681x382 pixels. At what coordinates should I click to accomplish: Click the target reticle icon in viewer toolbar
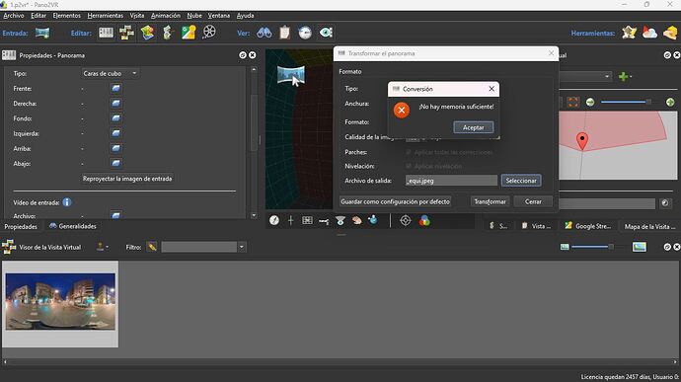pos(406,220)
